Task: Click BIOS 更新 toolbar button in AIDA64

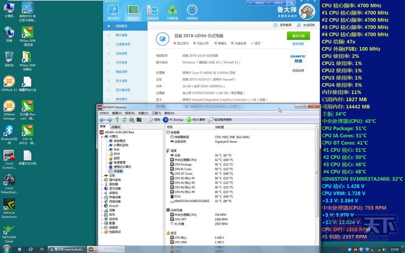Action: click(x=195, y=120)
